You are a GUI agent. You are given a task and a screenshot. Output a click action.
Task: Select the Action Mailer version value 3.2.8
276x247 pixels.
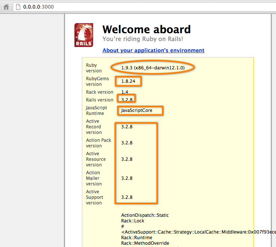pyautogui.click(x=127, y=178)
